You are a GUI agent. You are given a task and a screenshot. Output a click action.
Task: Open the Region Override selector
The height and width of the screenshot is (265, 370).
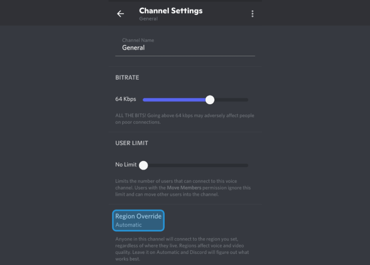pos(138,221)
